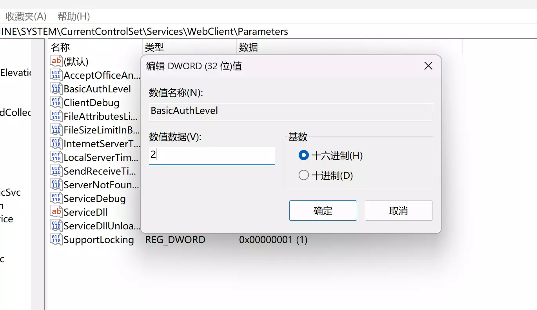Confirm the edit with 确定 button
This screenshot has width=537, height=310.
323,211
